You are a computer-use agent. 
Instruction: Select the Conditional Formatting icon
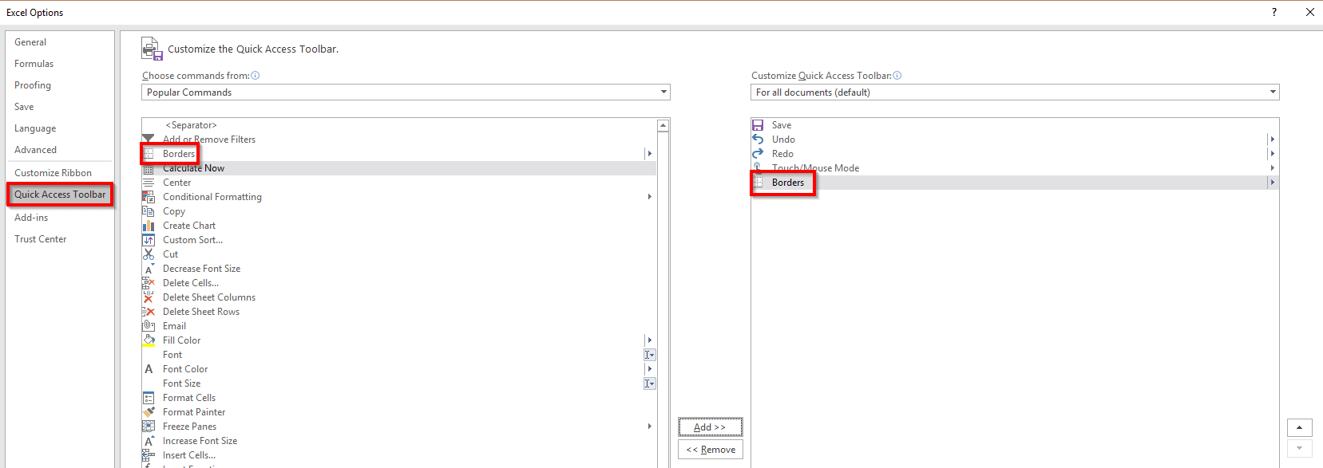149,197
